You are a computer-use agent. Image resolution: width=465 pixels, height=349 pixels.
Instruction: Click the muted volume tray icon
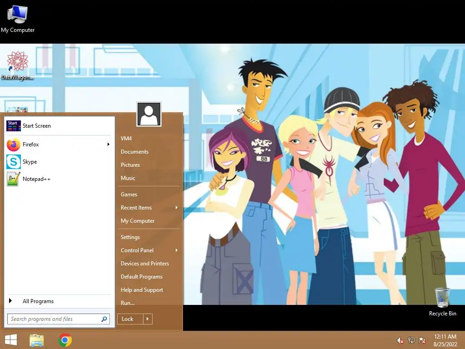400,340
